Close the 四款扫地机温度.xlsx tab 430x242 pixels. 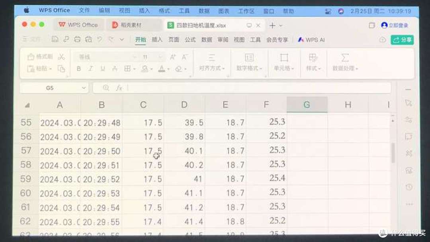[258, 25]
